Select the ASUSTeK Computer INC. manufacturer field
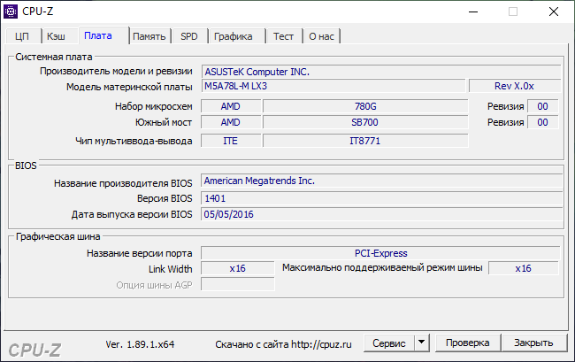Screen dimensions: 575x362 pyautogui.click(x=381, y=72)
